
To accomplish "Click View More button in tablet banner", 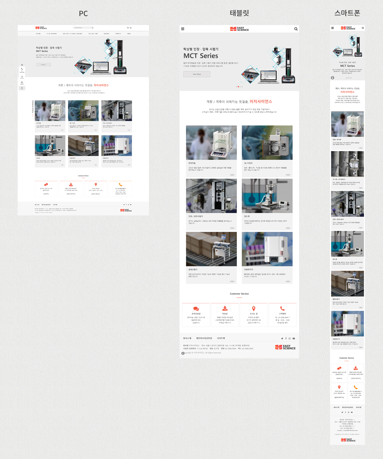I will [x=197, y=74].
